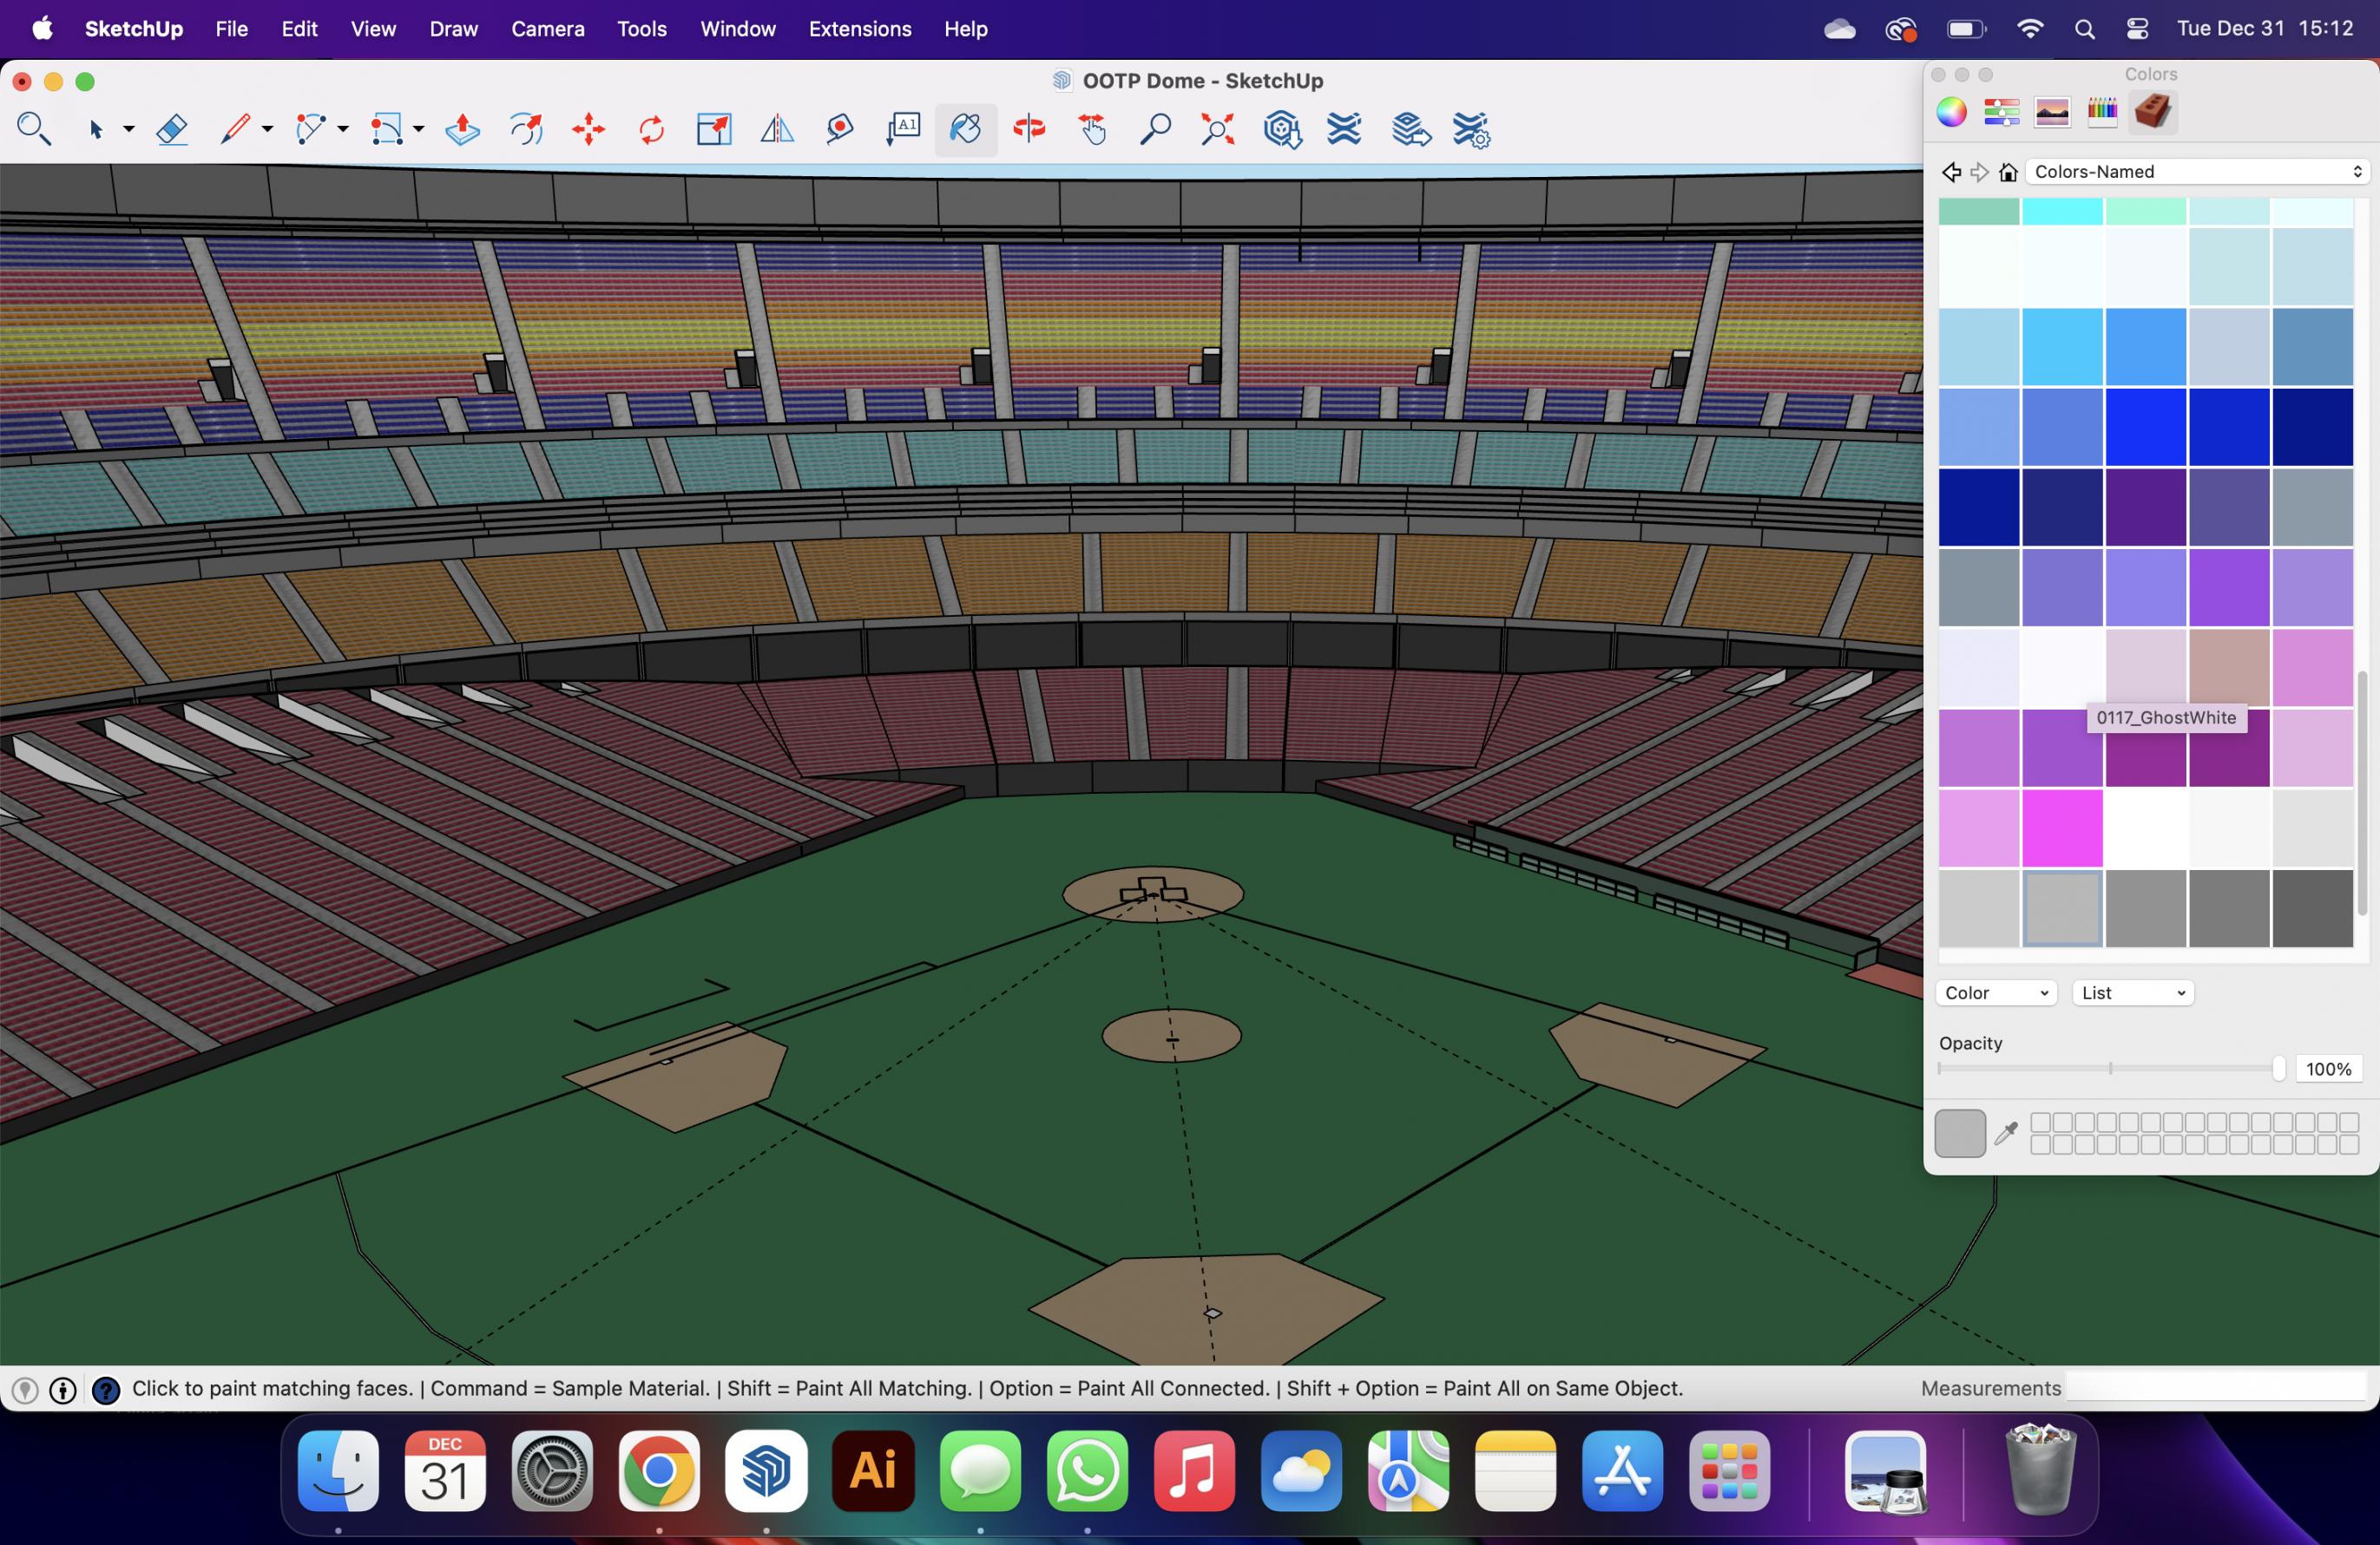2380x1545 pixels.
Task: Select the Eraser tool
Action: pyautogui.click(x=172, y=129)
